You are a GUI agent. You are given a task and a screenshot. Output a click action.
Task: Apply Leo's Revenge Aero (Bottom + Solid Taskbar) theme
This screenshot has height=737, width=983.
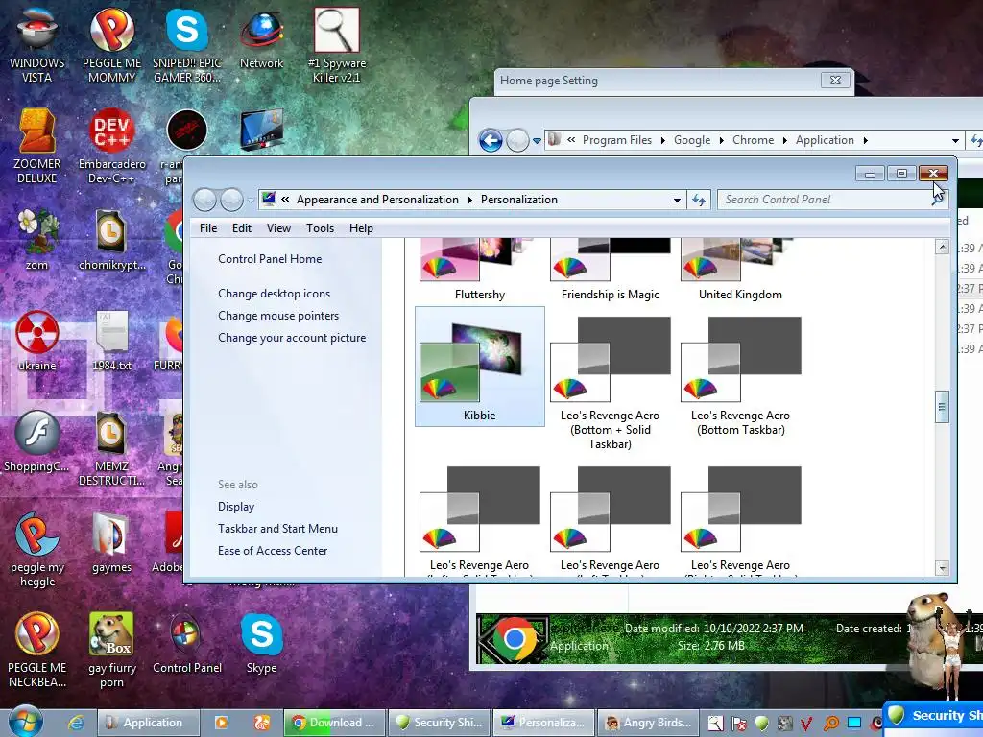610,382
